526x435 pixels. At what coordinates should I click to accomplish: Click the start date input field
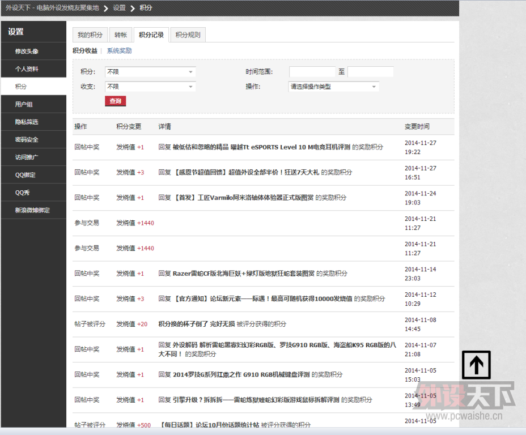click(x=312, y=72)
